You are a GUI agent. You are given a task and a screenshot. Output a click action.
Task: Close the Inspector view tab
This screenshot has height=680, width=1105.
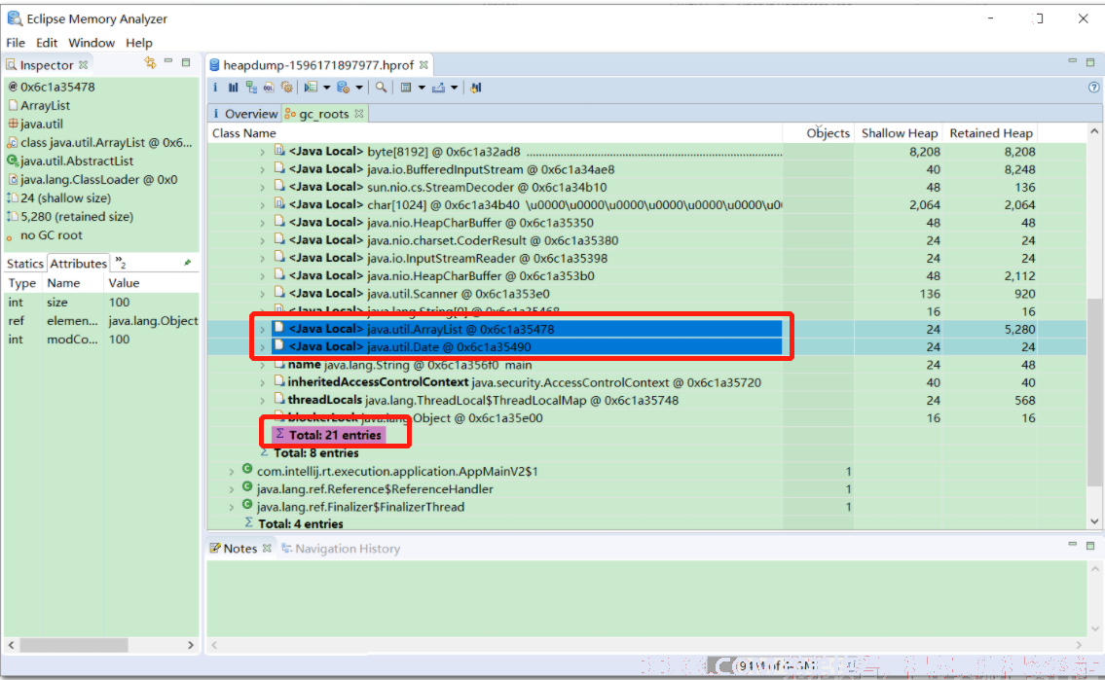coord(83,65)
